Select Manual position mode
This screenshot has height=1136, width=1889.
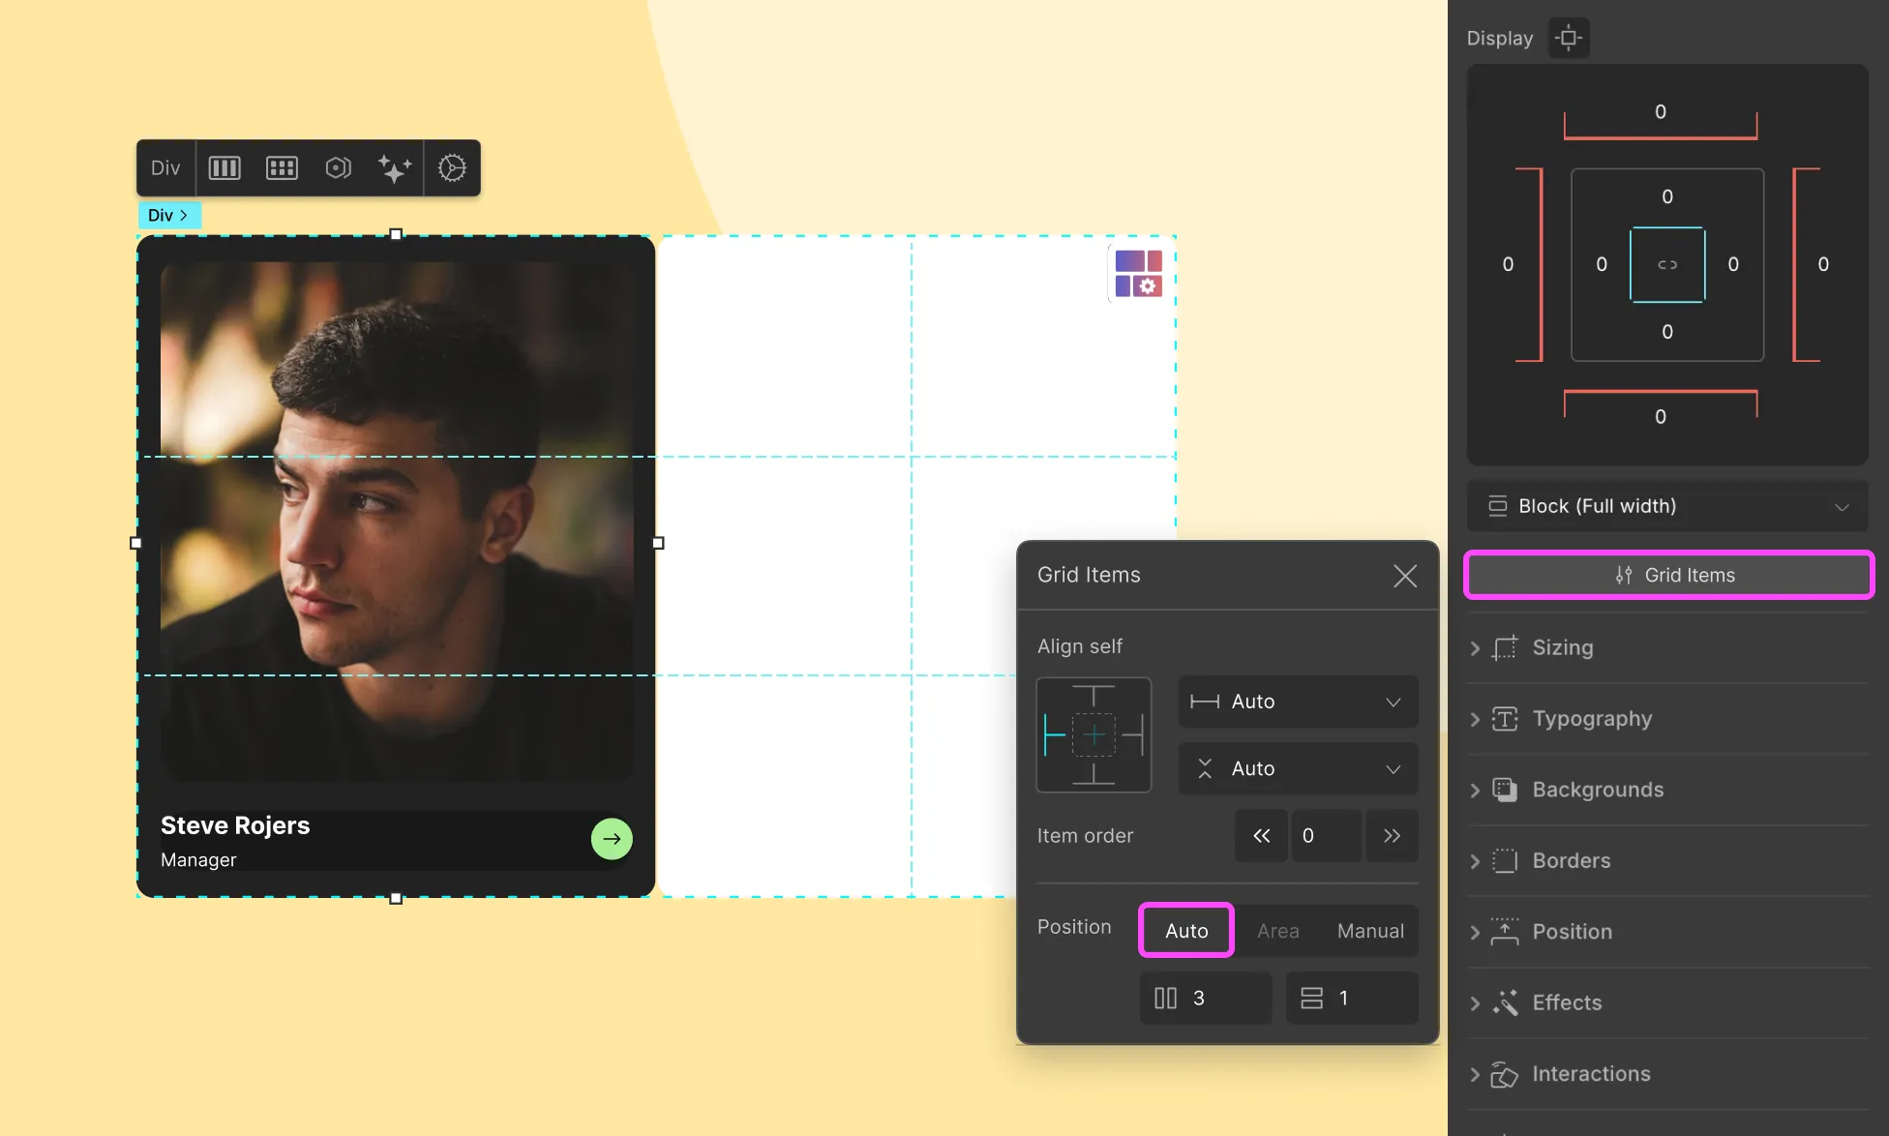(1370, 931)
